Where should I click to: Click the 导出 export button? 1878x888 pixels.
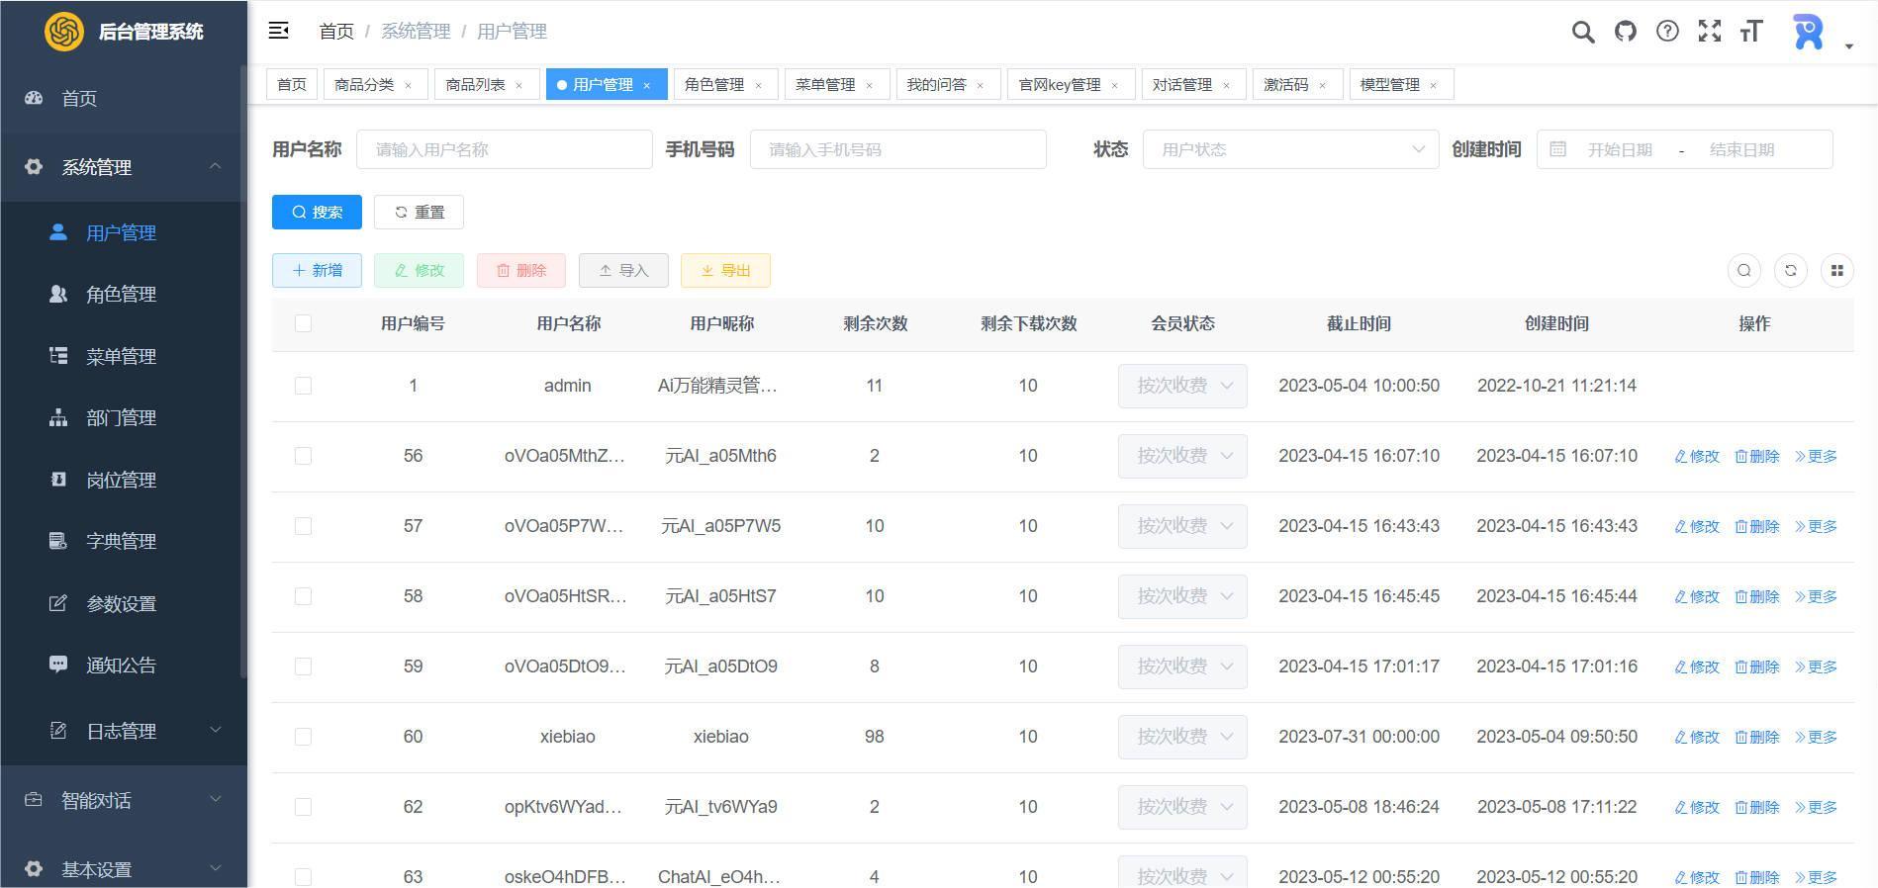(725, 270)
